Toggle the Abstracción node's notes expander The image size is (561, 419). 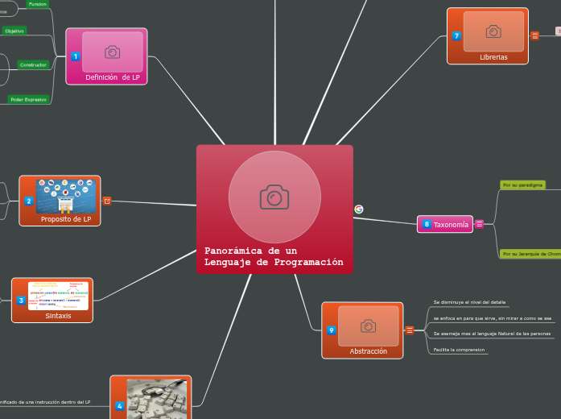pos(410,330)
